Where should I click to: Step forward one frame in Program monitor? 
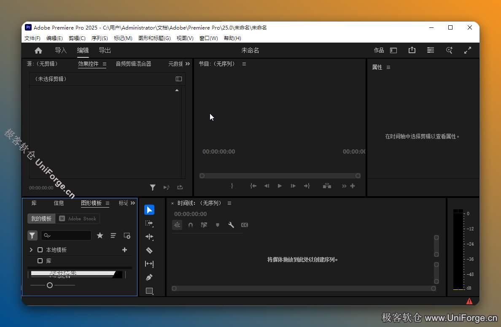[x=293, y=186]
